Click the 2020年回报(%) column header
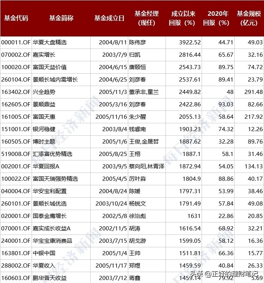Image resolution: width=264 pixels, height=283 pixels. click(x=216, y=18)
